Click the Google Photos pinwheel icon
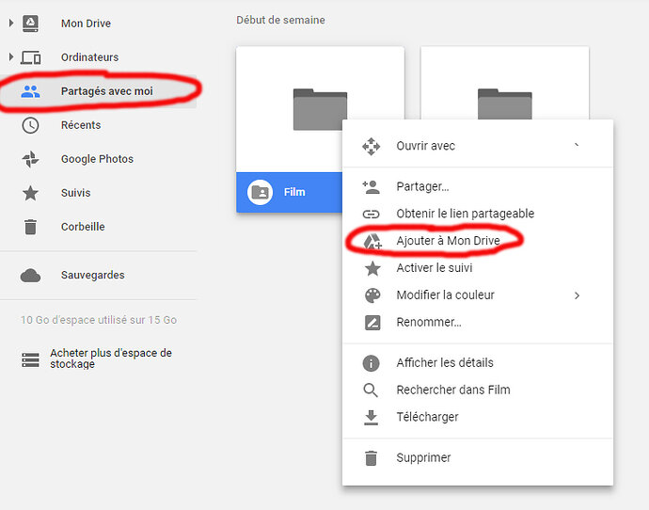Screen dimensions: 649x510 pyautogui.click(x=30, y=159)
